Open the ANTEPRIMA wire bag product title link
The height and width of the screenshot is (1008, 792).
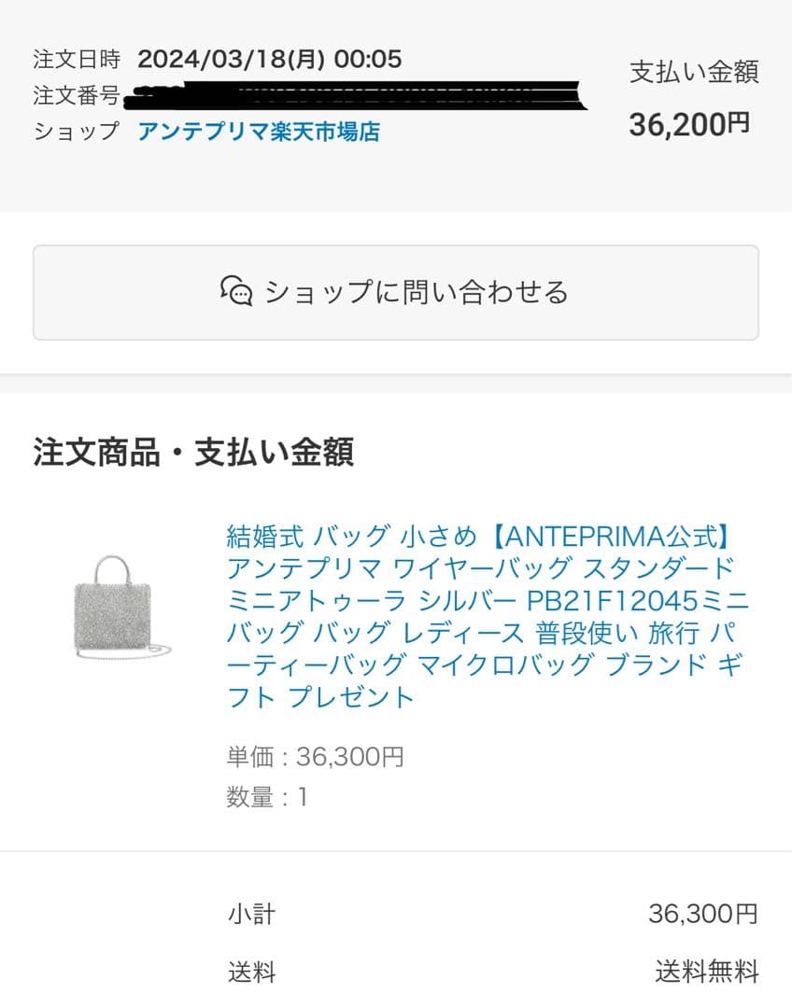point(486,616)
